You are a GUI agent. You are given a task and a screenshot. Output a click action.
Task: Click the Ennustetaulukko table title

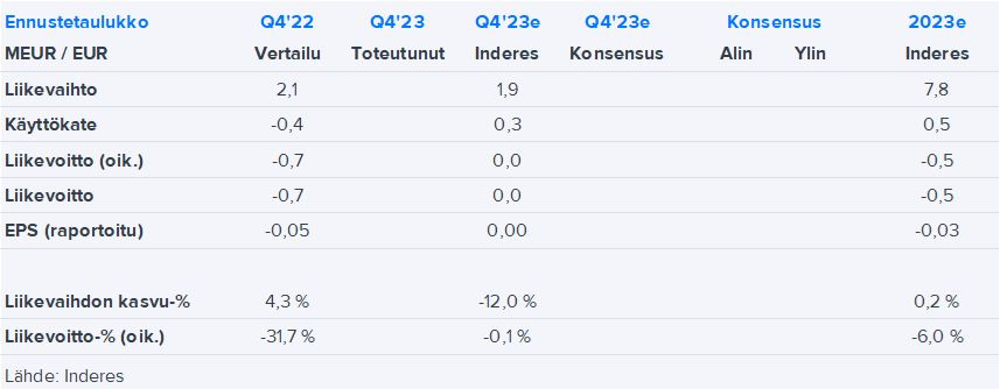tap(77, 22)
